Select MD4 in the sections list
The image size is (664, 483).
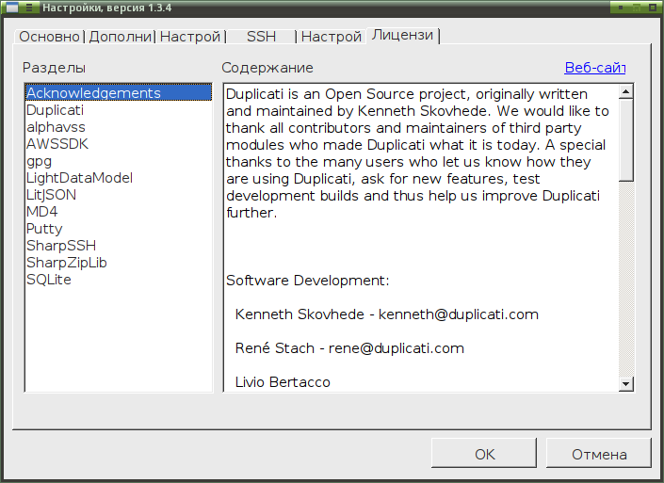(x=118, y=212)
